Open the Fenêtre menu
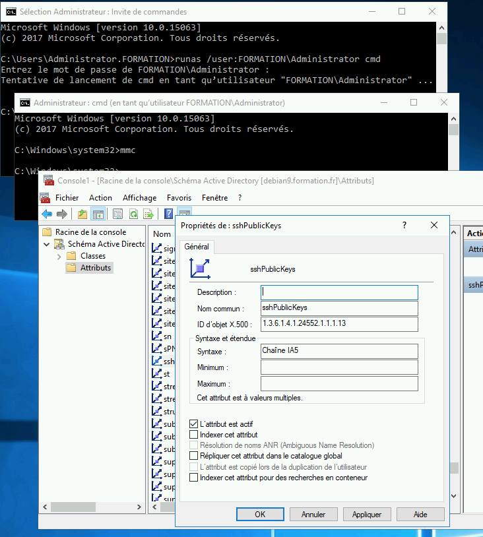Screen dimensions: 483x537 [215, 198]
